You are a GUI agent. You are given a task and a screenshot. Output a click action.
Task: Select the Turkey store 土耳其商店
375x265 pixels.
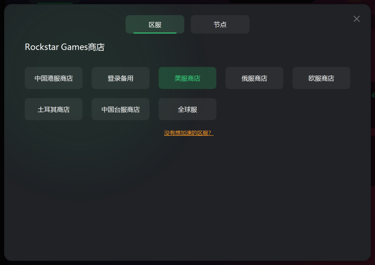click(x=53, y=109)
